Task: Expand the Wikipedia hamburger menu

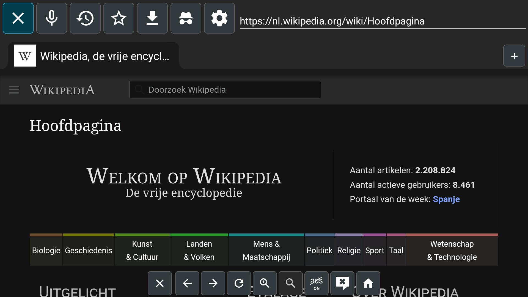Action: click(14, 90)
